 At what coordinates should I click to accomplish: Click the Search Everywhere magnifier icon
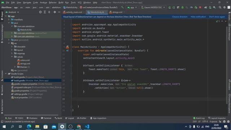220,7
